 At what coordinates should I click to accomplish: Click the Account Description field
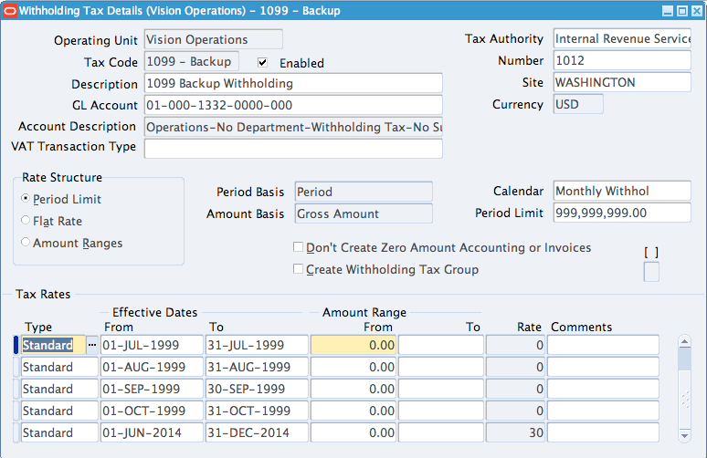click(293, 127)
